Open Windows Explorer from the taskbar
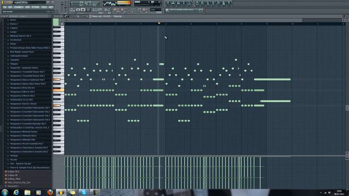The image size is (349, 196). (x=27, y=192)
